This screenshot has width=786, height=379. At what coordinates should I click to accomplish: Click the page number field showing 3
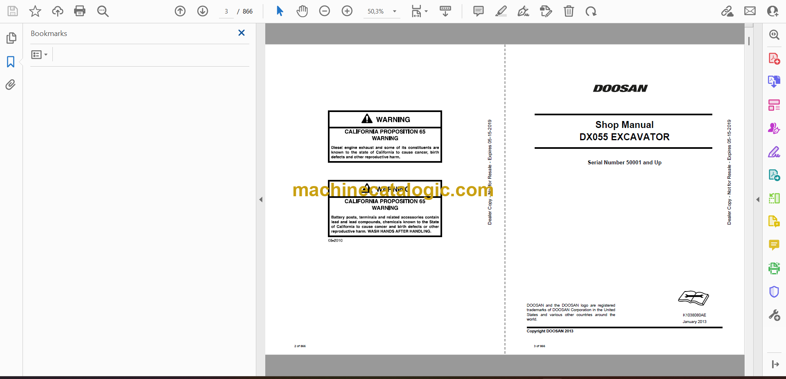click(226, 11)
